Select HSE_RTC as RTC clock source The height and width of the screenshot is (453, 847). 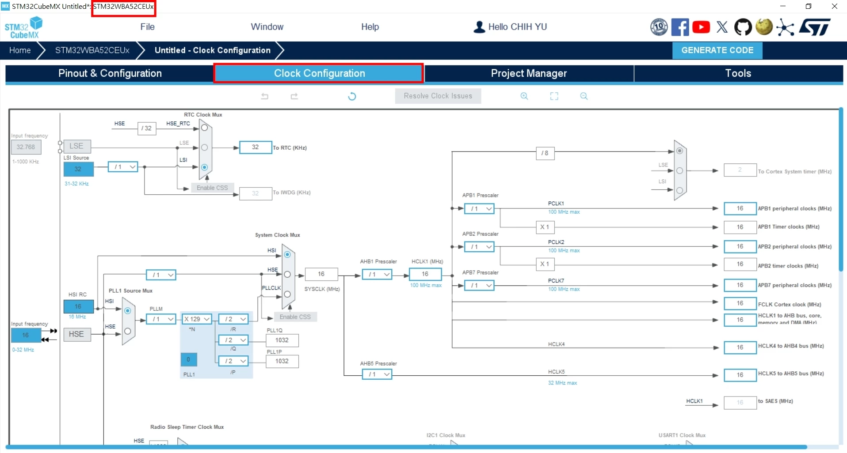click(x=204, y=128)
